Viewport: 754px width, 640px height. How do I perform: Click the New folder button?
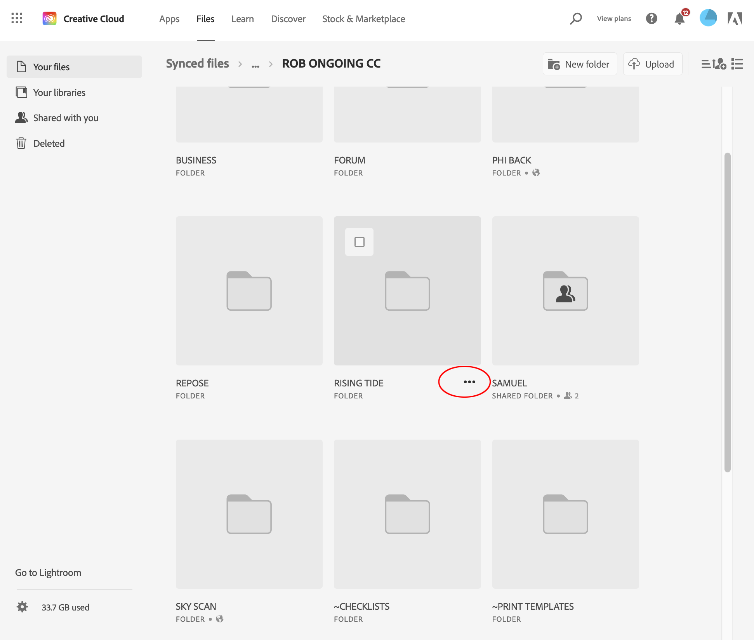pyautogui.click(x=579, y=64)
